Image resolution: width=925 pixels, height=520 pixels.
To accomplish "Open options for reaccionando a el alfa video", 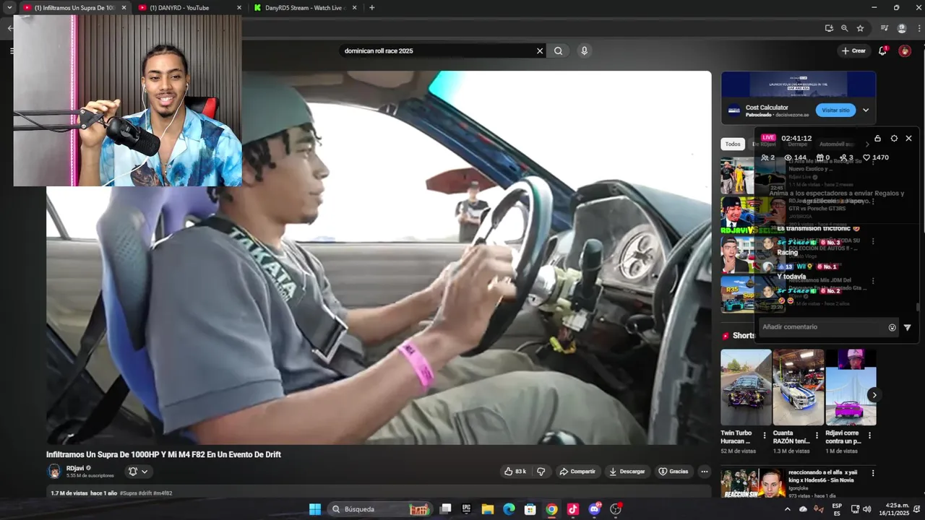I will click(x=873, y=473).
